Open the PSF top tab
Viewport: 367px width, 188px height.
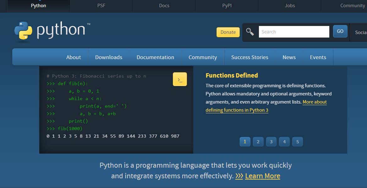coord(101,6)
